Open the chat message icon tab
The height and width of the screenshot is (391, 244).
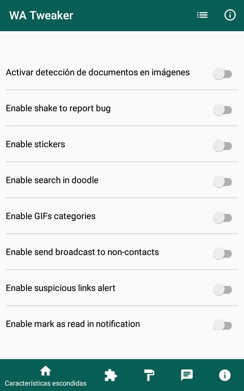(x=187, y=375)
